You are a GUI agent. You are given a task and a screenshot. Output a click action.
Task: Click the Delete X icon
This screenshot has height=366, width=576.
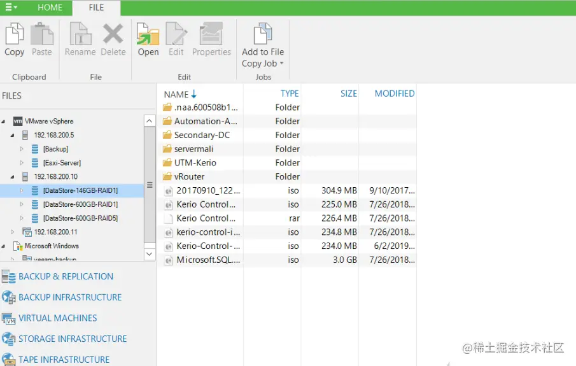click(x=113, y=34)
